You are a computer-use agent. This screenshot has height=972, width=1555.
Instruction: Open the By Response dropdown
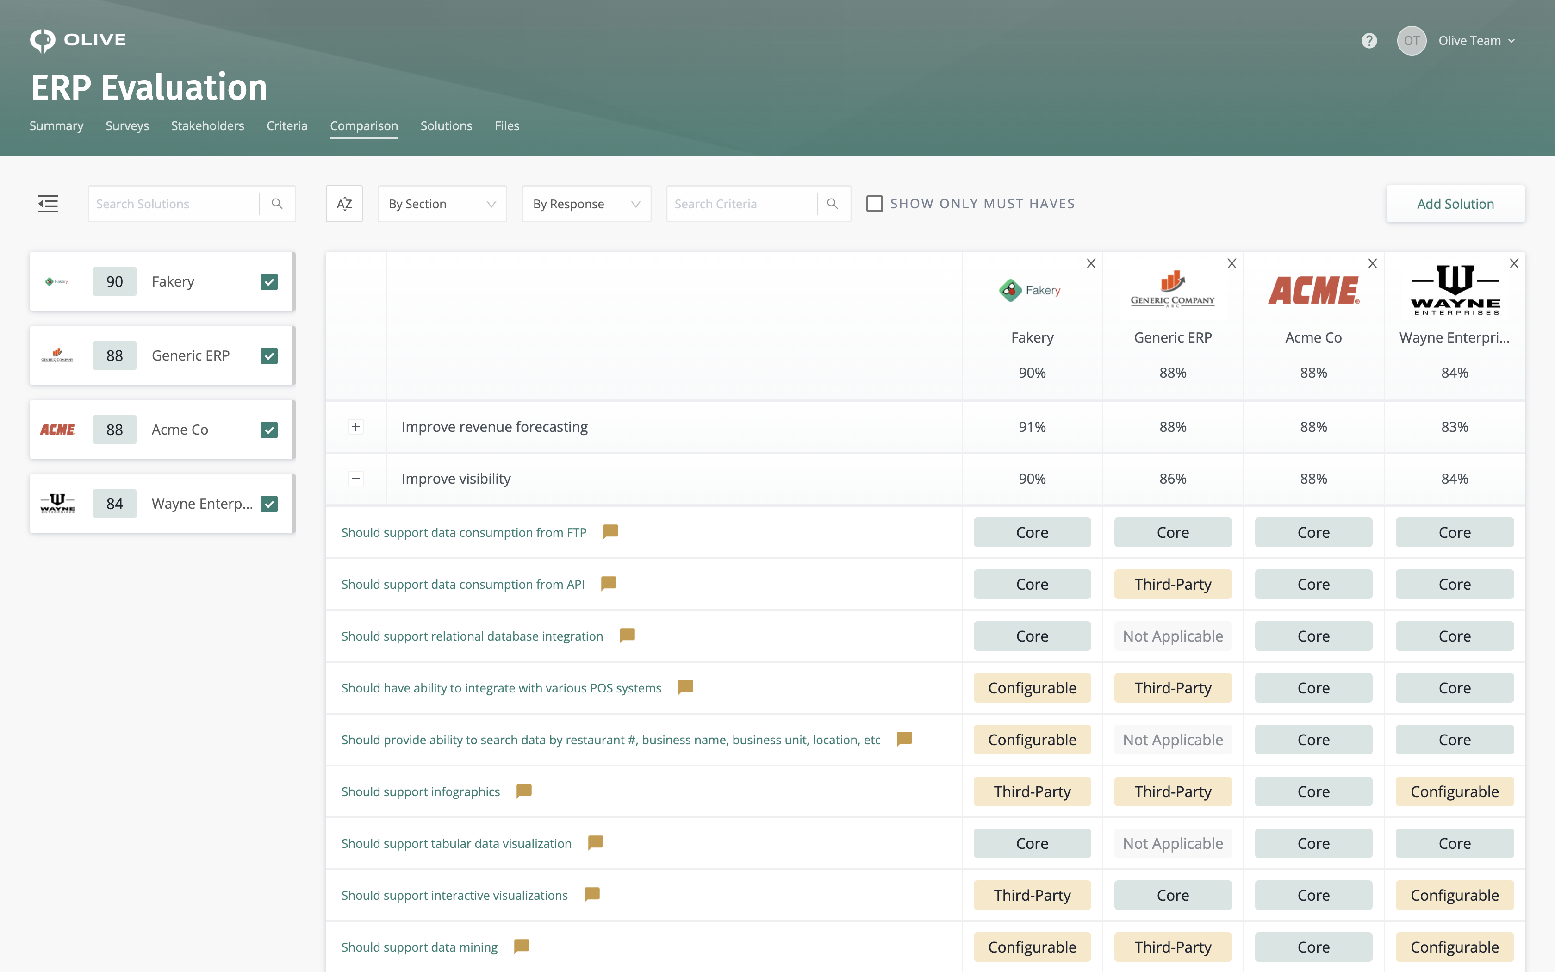[585, 203]
